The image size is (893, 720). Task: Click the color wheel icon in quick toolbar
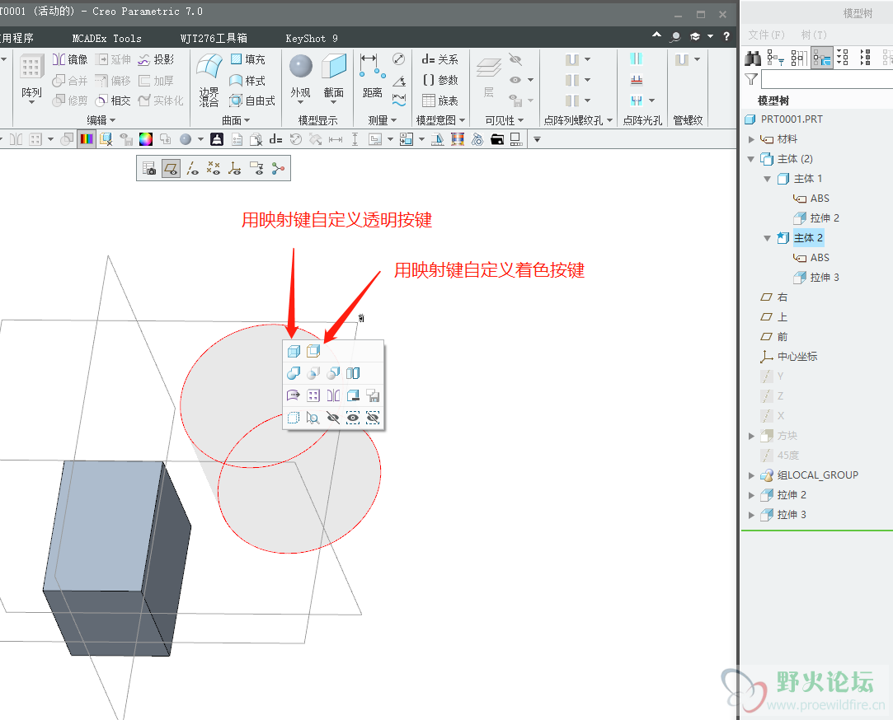point(146,139)
